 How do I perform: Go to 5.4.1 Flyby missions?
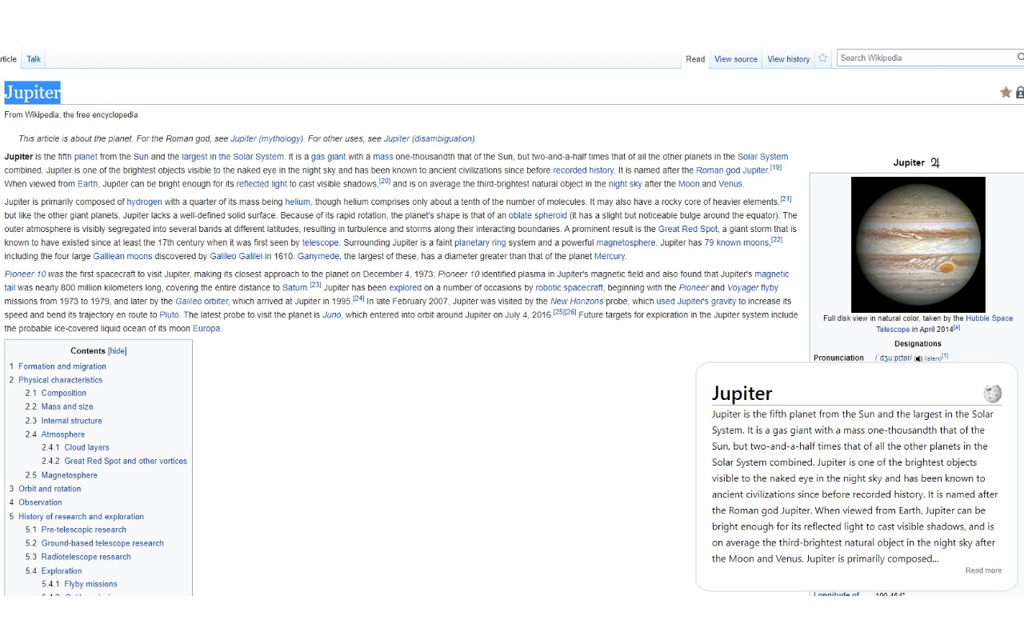(x=91, y=584)
